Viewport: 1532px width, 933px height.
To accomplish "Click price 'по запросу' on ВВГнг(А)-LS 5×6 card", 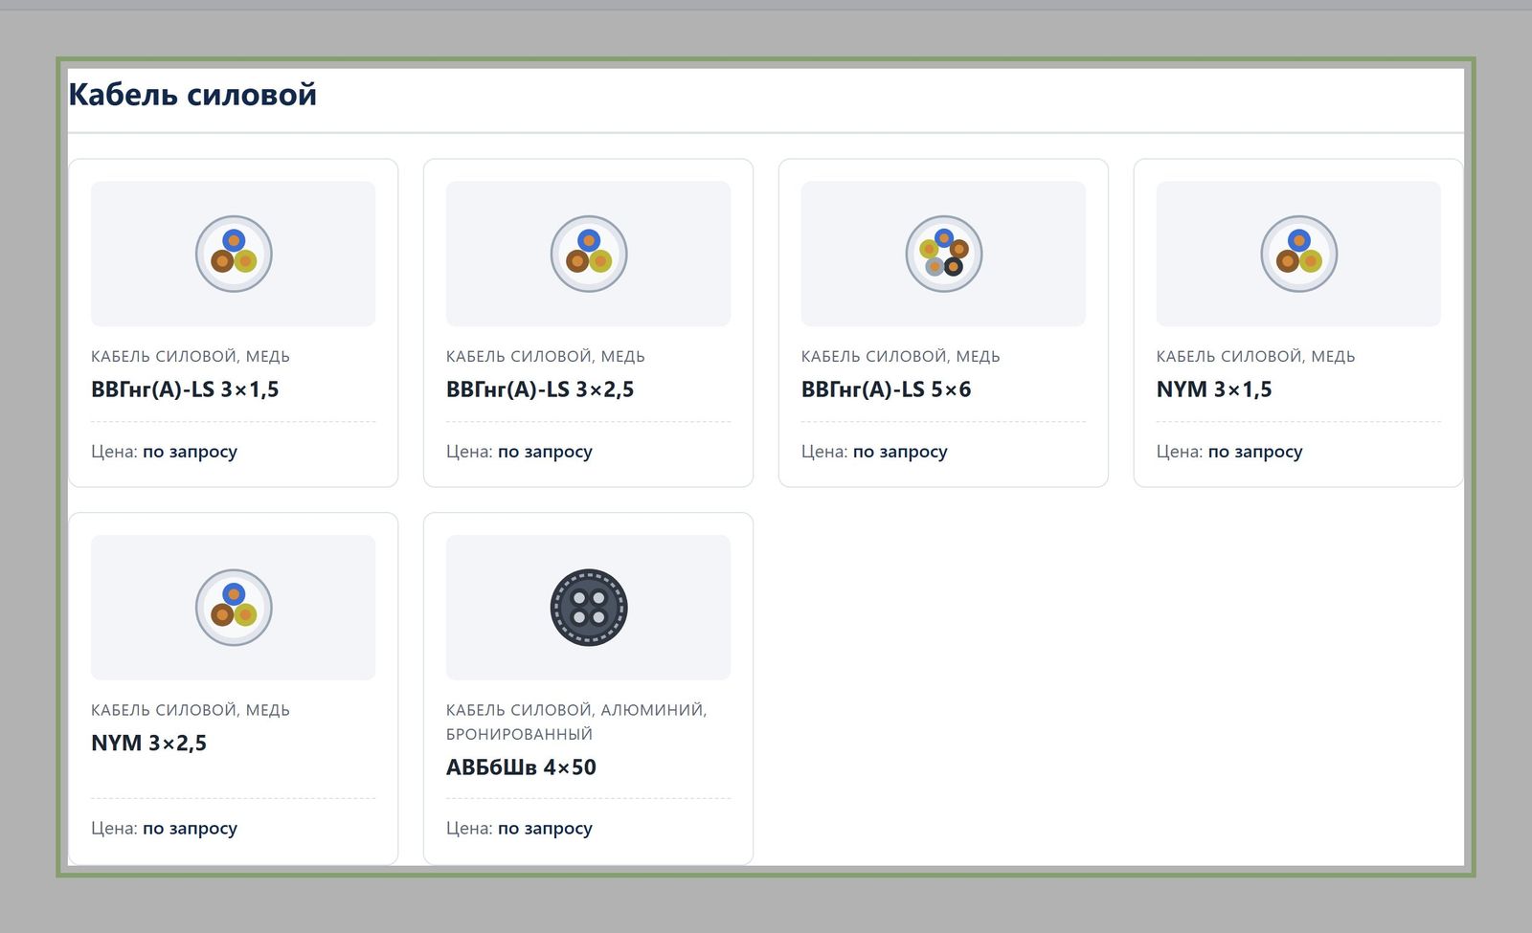I will [900, 452].
